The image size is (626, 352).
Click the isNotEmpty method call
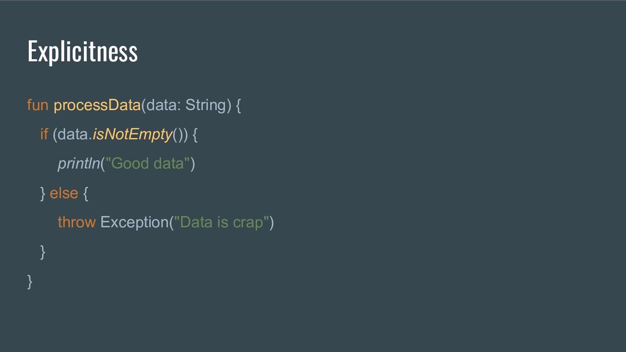[x=133, y=135]
